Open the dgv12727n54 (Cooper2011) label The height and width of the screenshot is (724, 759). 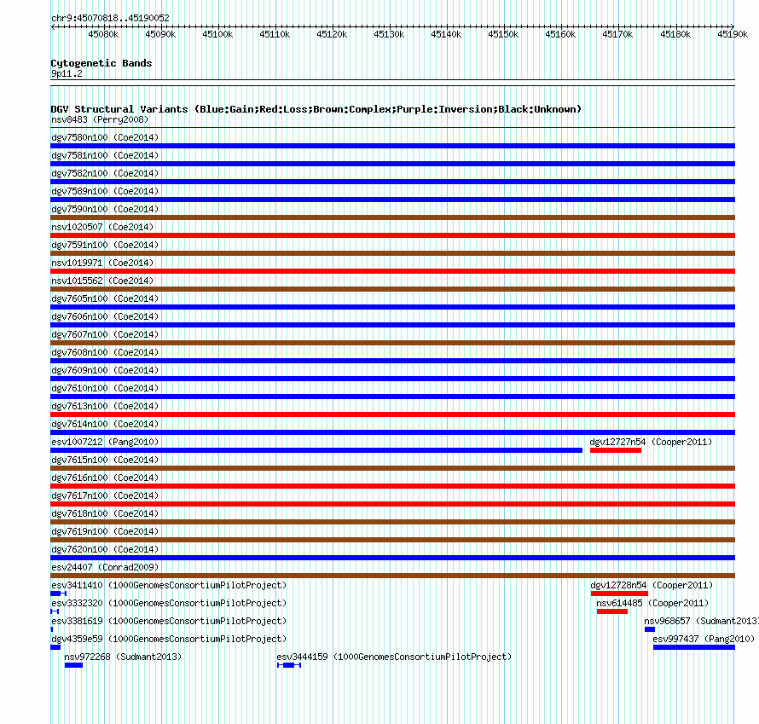tap(651, 442)
